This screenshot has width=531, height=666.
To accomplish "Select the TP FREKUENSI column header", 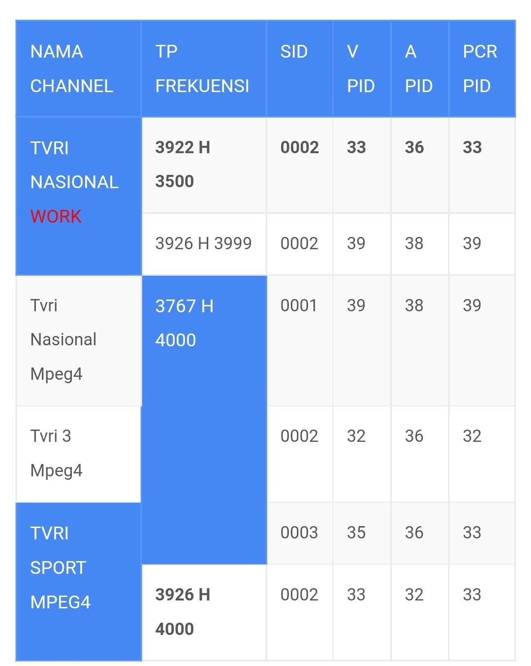I will pyautogui.click(x=204, y=68).
